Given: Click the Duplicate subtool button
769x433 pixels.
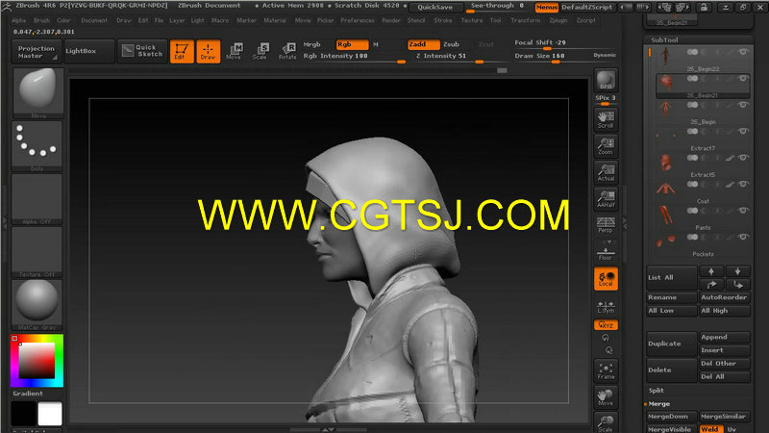Looking at the screenshot, I should click(671, 344).
